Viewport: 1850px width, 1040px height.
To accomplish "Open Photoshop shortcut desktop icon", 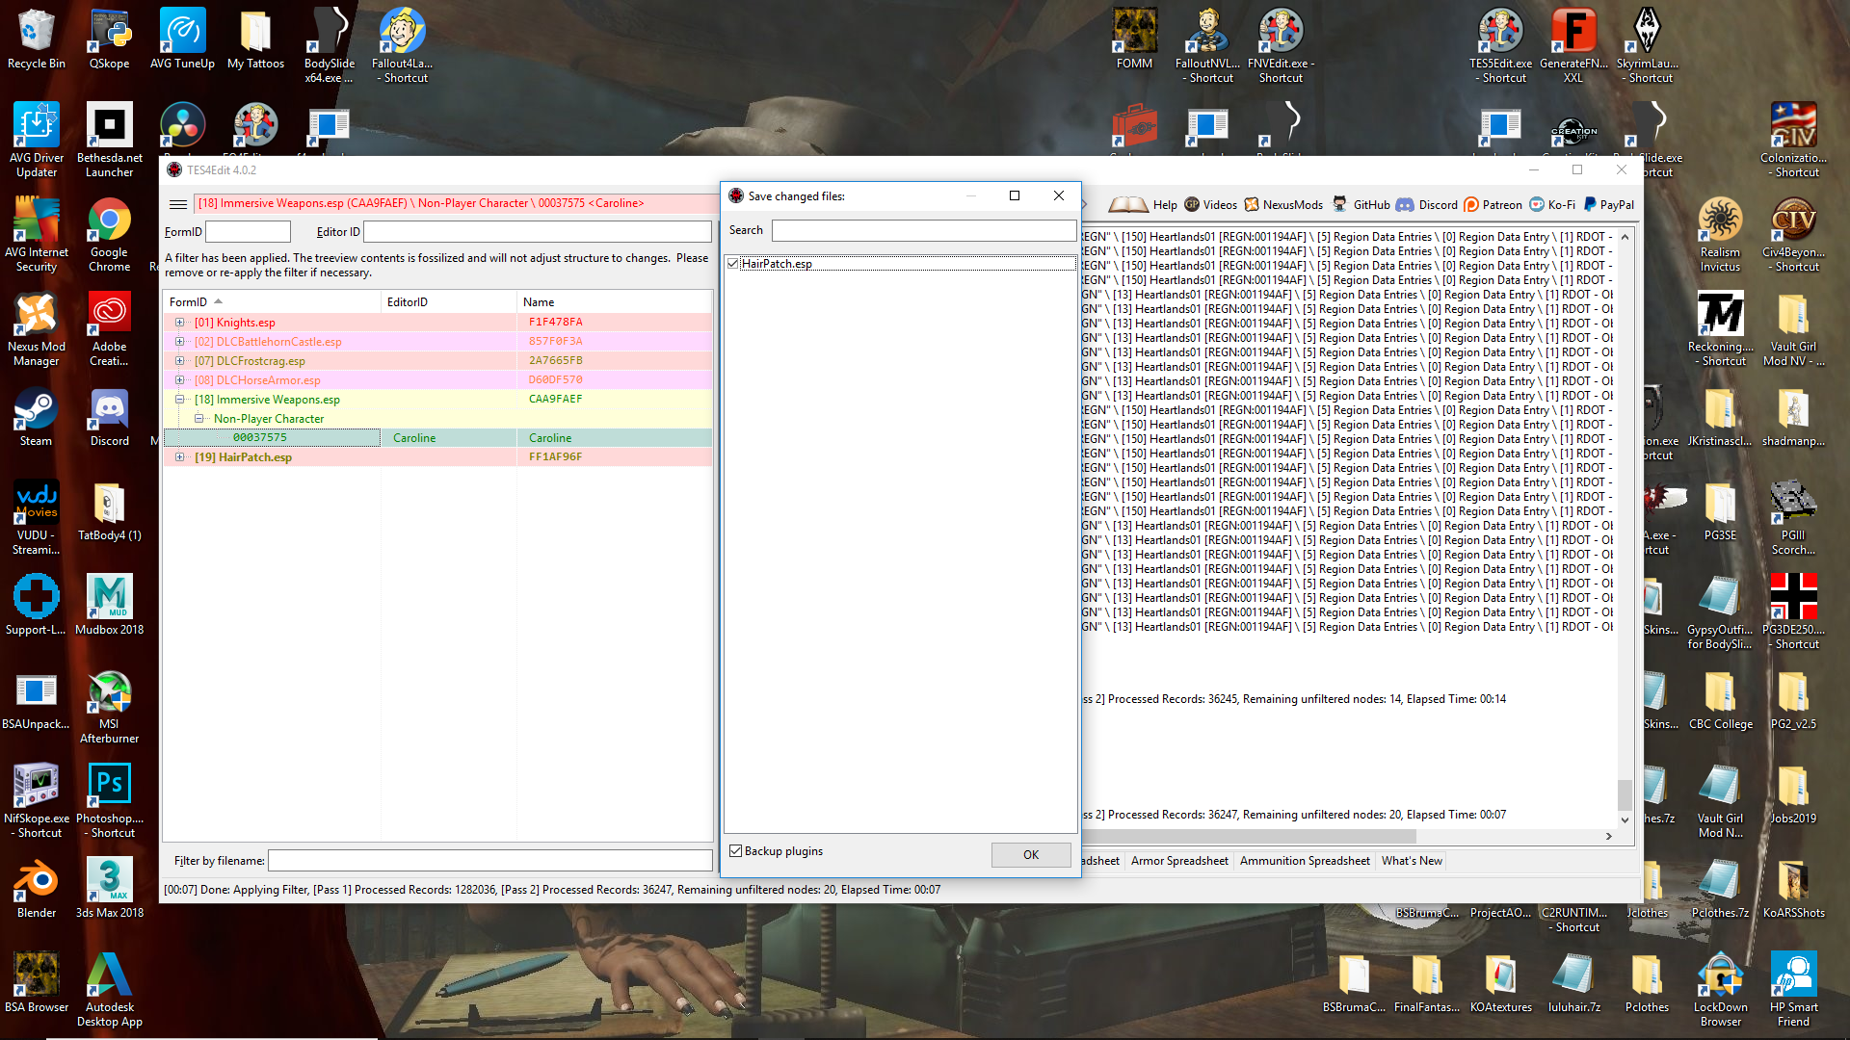I will tap(109, 802).
